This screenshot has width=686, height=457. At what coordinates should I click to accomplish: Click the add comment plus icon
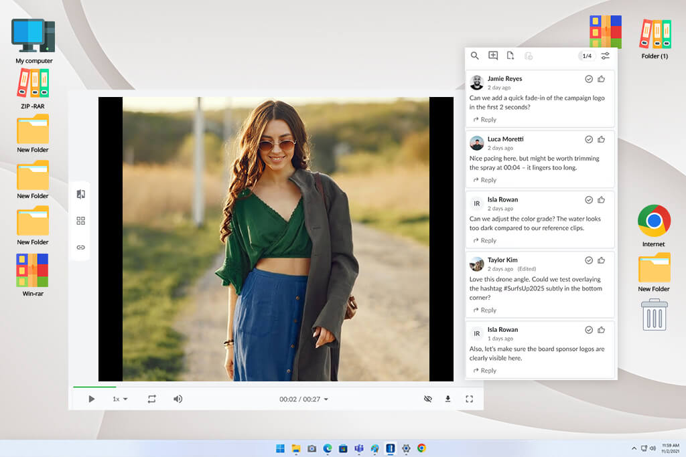[493, 56]
